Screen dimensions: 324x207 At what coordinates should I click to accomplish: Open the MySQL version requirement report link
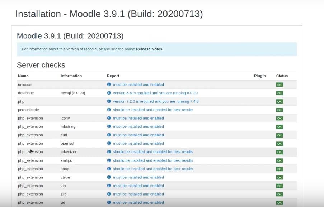[x=155, y=93]
